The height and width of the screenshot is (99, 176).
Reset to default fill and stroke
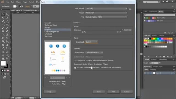coord(2,67)
